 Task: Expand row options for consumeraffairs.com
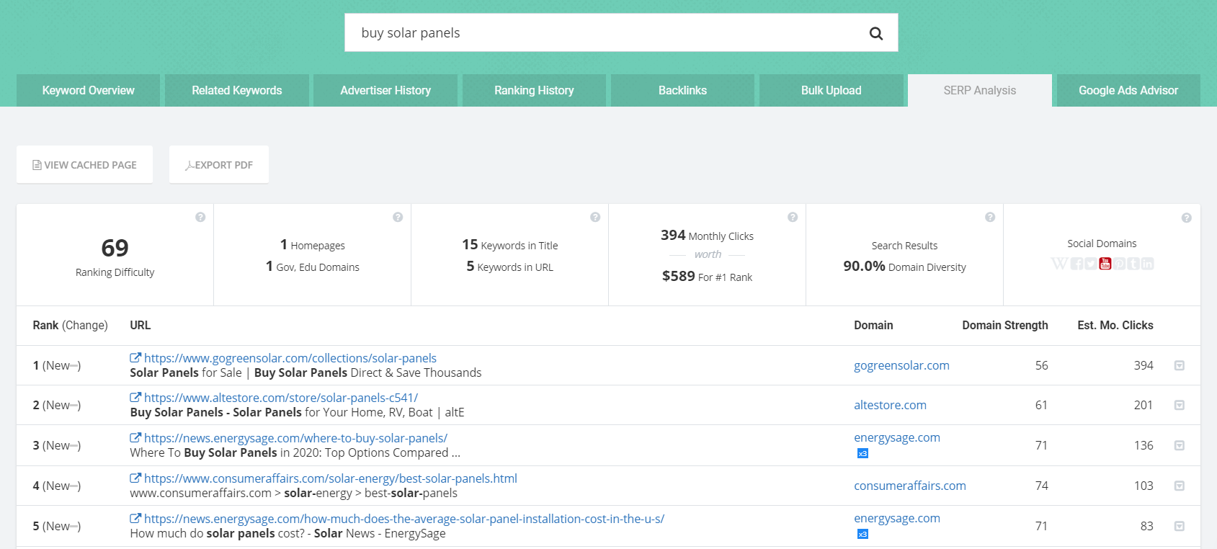click(1180, 486)
